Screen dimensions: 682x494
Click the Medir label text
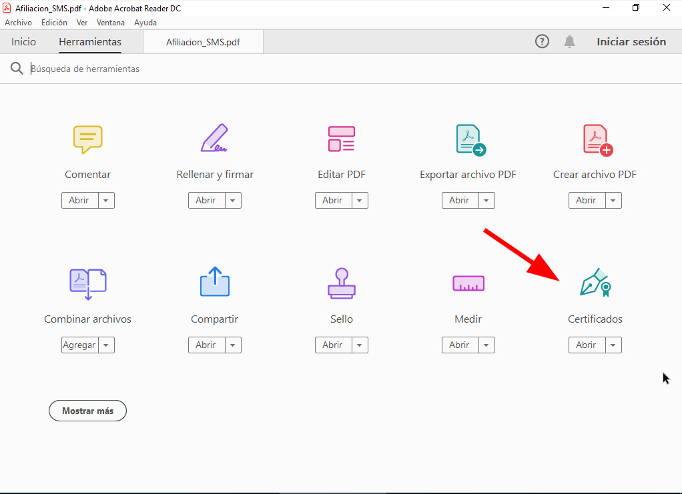coord(468,319)
